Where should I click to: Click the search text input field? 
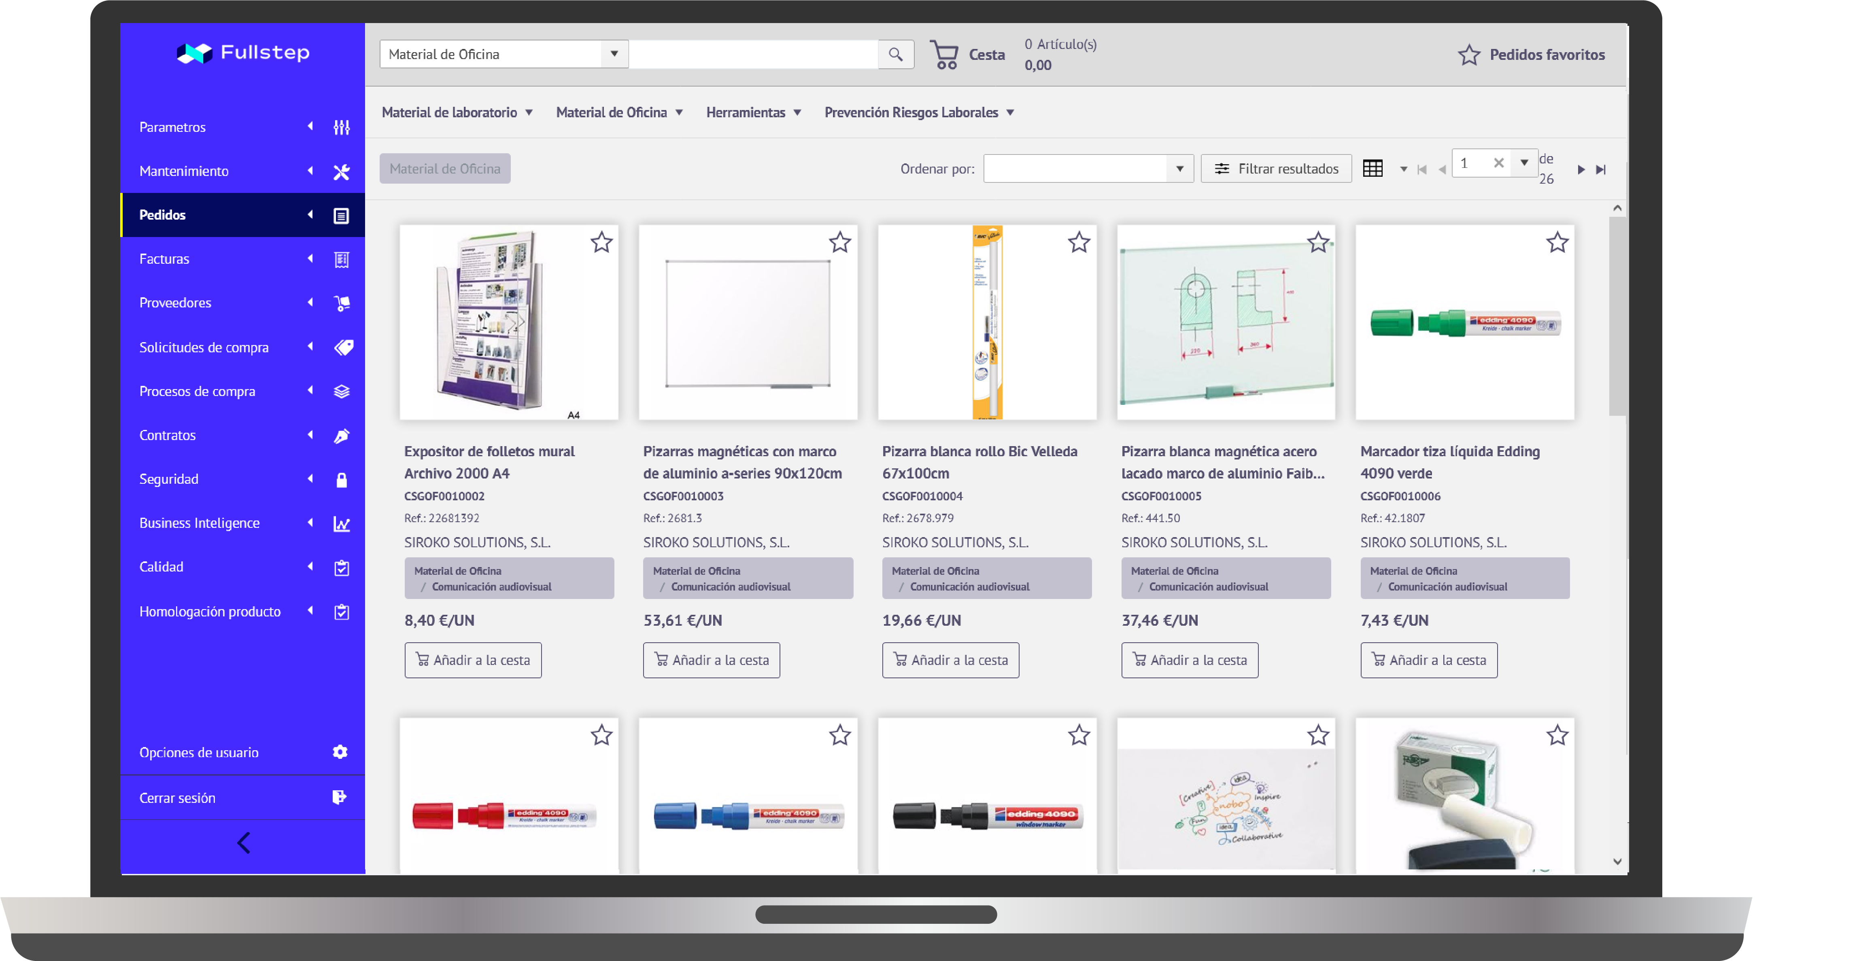tap(753, 54)
